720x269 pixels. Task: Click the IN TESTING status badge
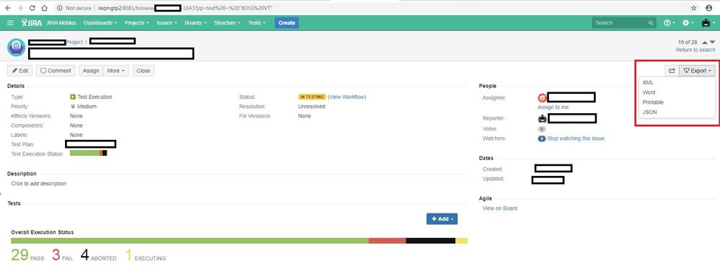(312, 97)
